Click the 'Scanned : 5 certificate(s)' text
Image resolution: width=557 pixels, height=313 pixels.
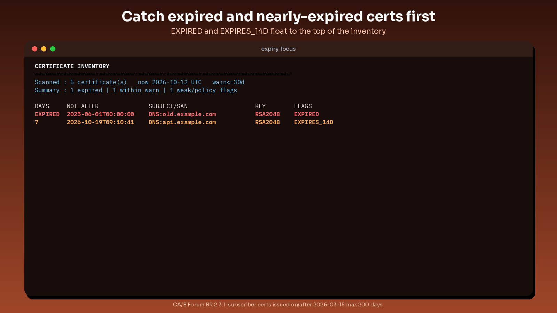pos(81,82)
